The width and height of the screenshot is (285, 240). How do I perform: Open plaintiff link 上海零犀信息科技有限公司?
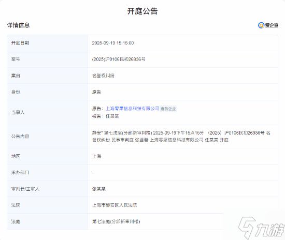click(133, 109)
